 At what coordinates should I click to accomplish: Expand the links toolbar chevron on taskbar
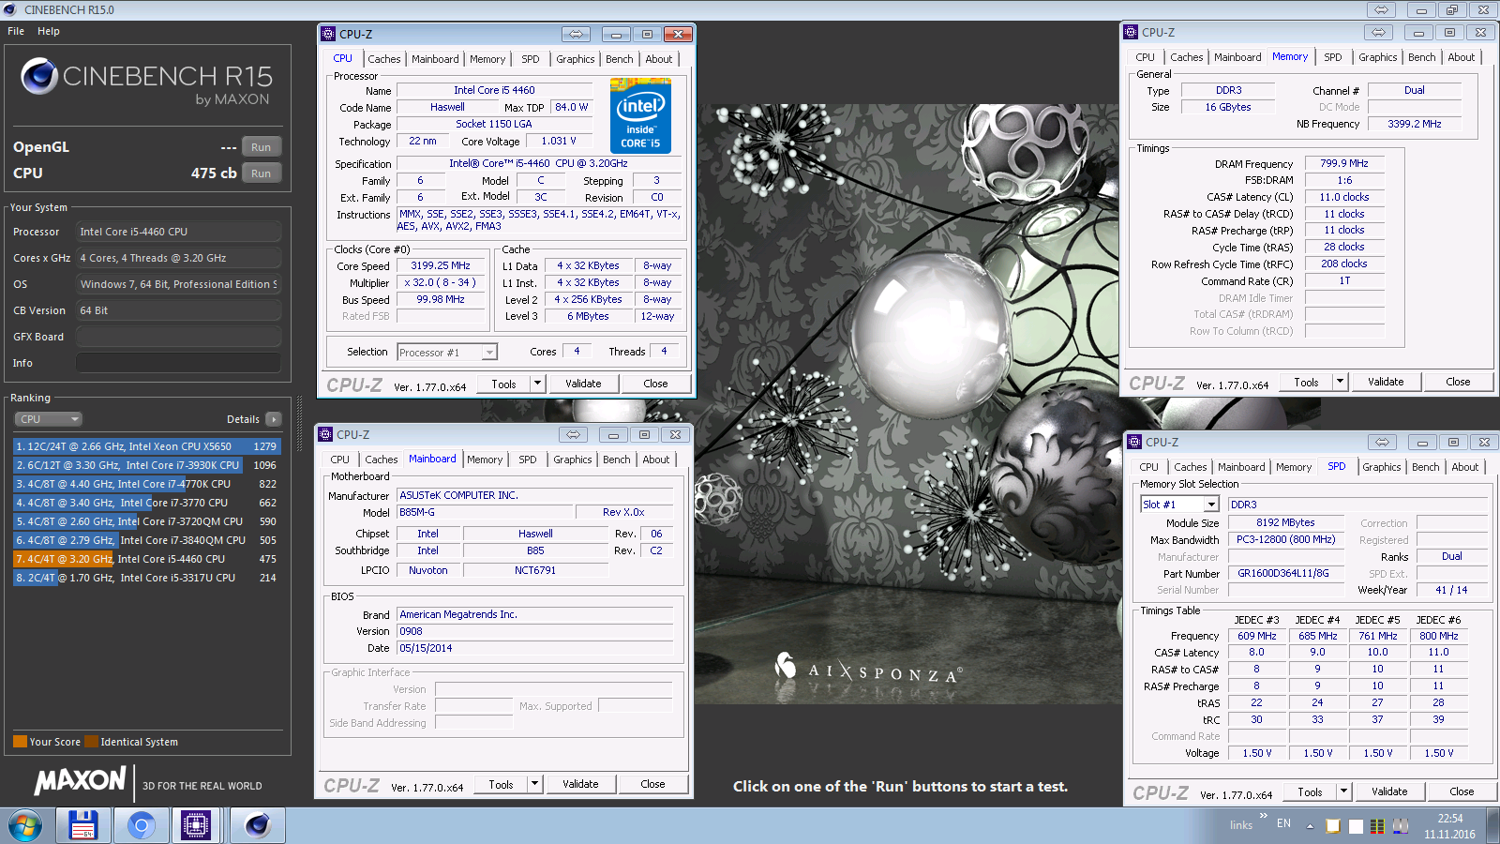point(1263,816)
